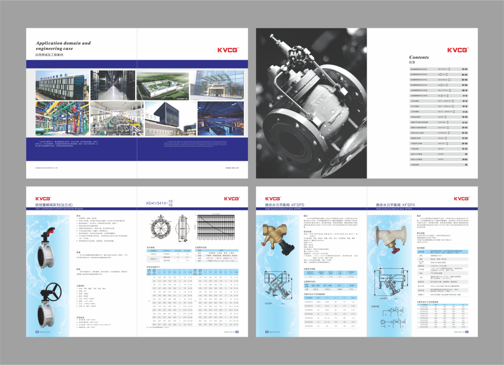Open the www.kvc.cn link under project photos
Viewport: 504px width, 365px height.
232,168
